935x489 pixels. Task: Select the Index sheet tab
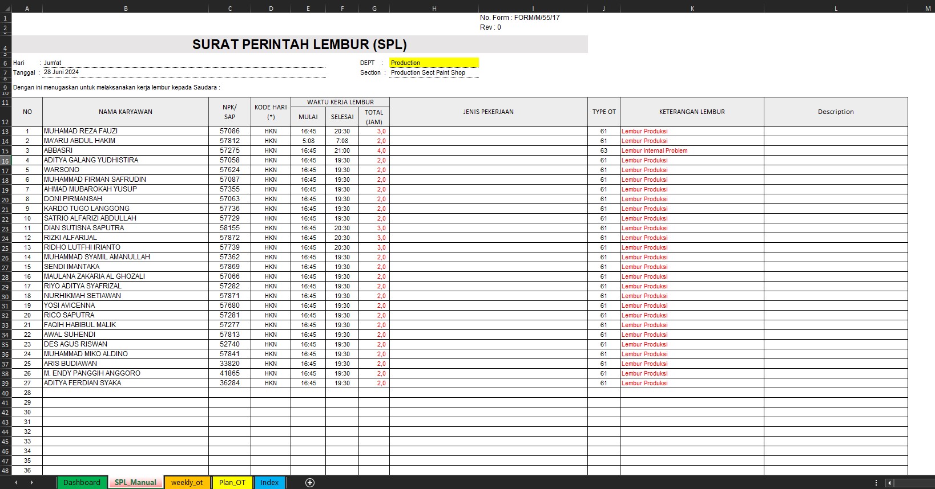click(x=269, y=483)
